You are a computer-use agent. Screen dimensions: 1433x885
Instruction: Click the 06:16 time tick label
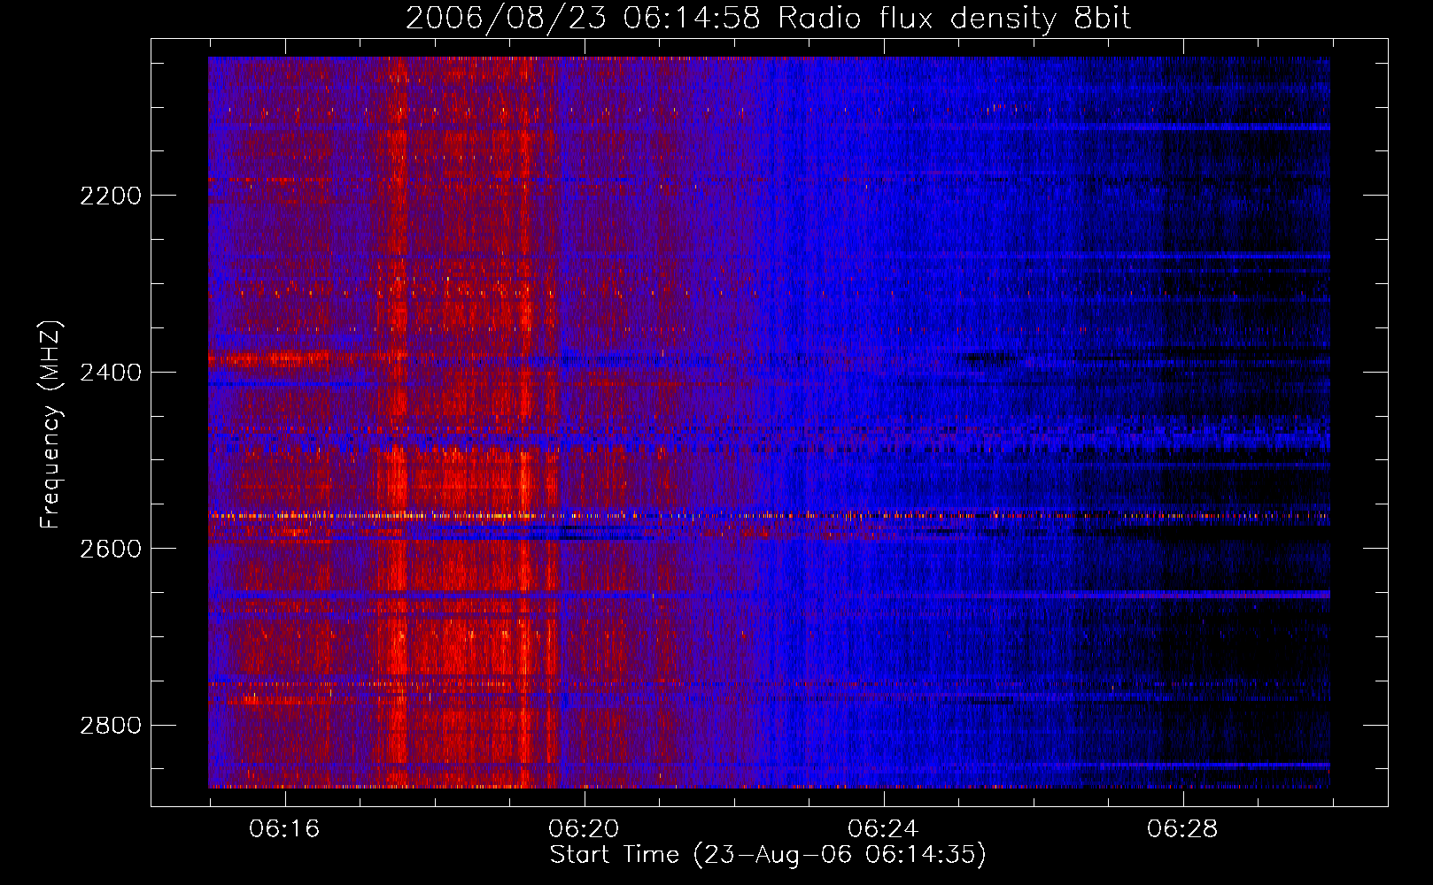pos(284,829)
